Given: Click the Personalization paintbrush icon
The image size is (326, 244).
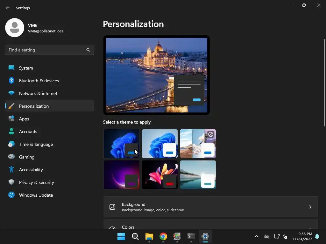Looking at the screenshot, I should click(x=11, y=106).
